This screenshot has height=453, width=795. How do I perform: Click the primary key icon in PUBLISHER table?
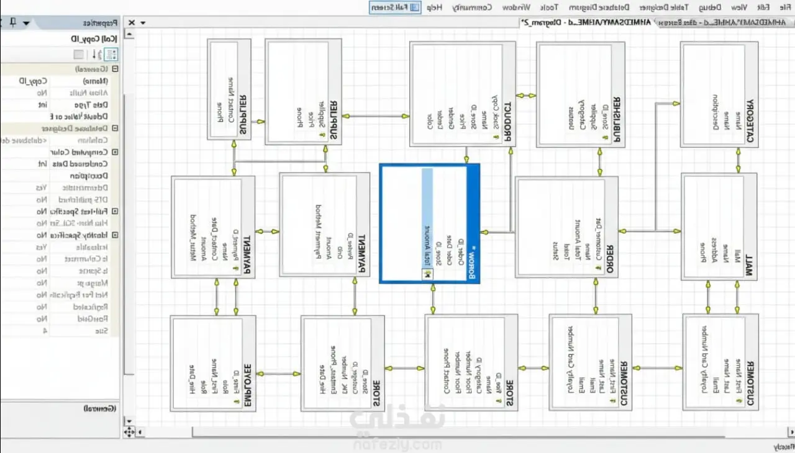pos(605,138)
